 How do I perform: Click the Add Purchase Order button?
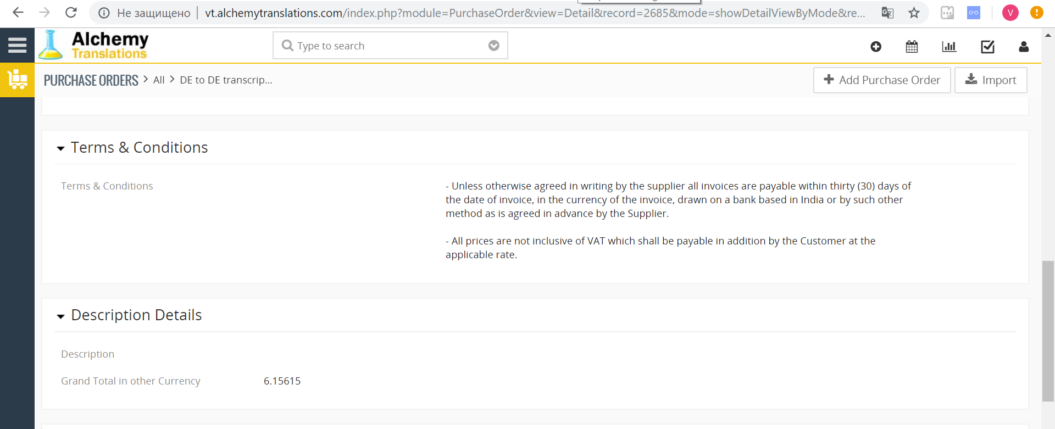(x=881, y=80)
